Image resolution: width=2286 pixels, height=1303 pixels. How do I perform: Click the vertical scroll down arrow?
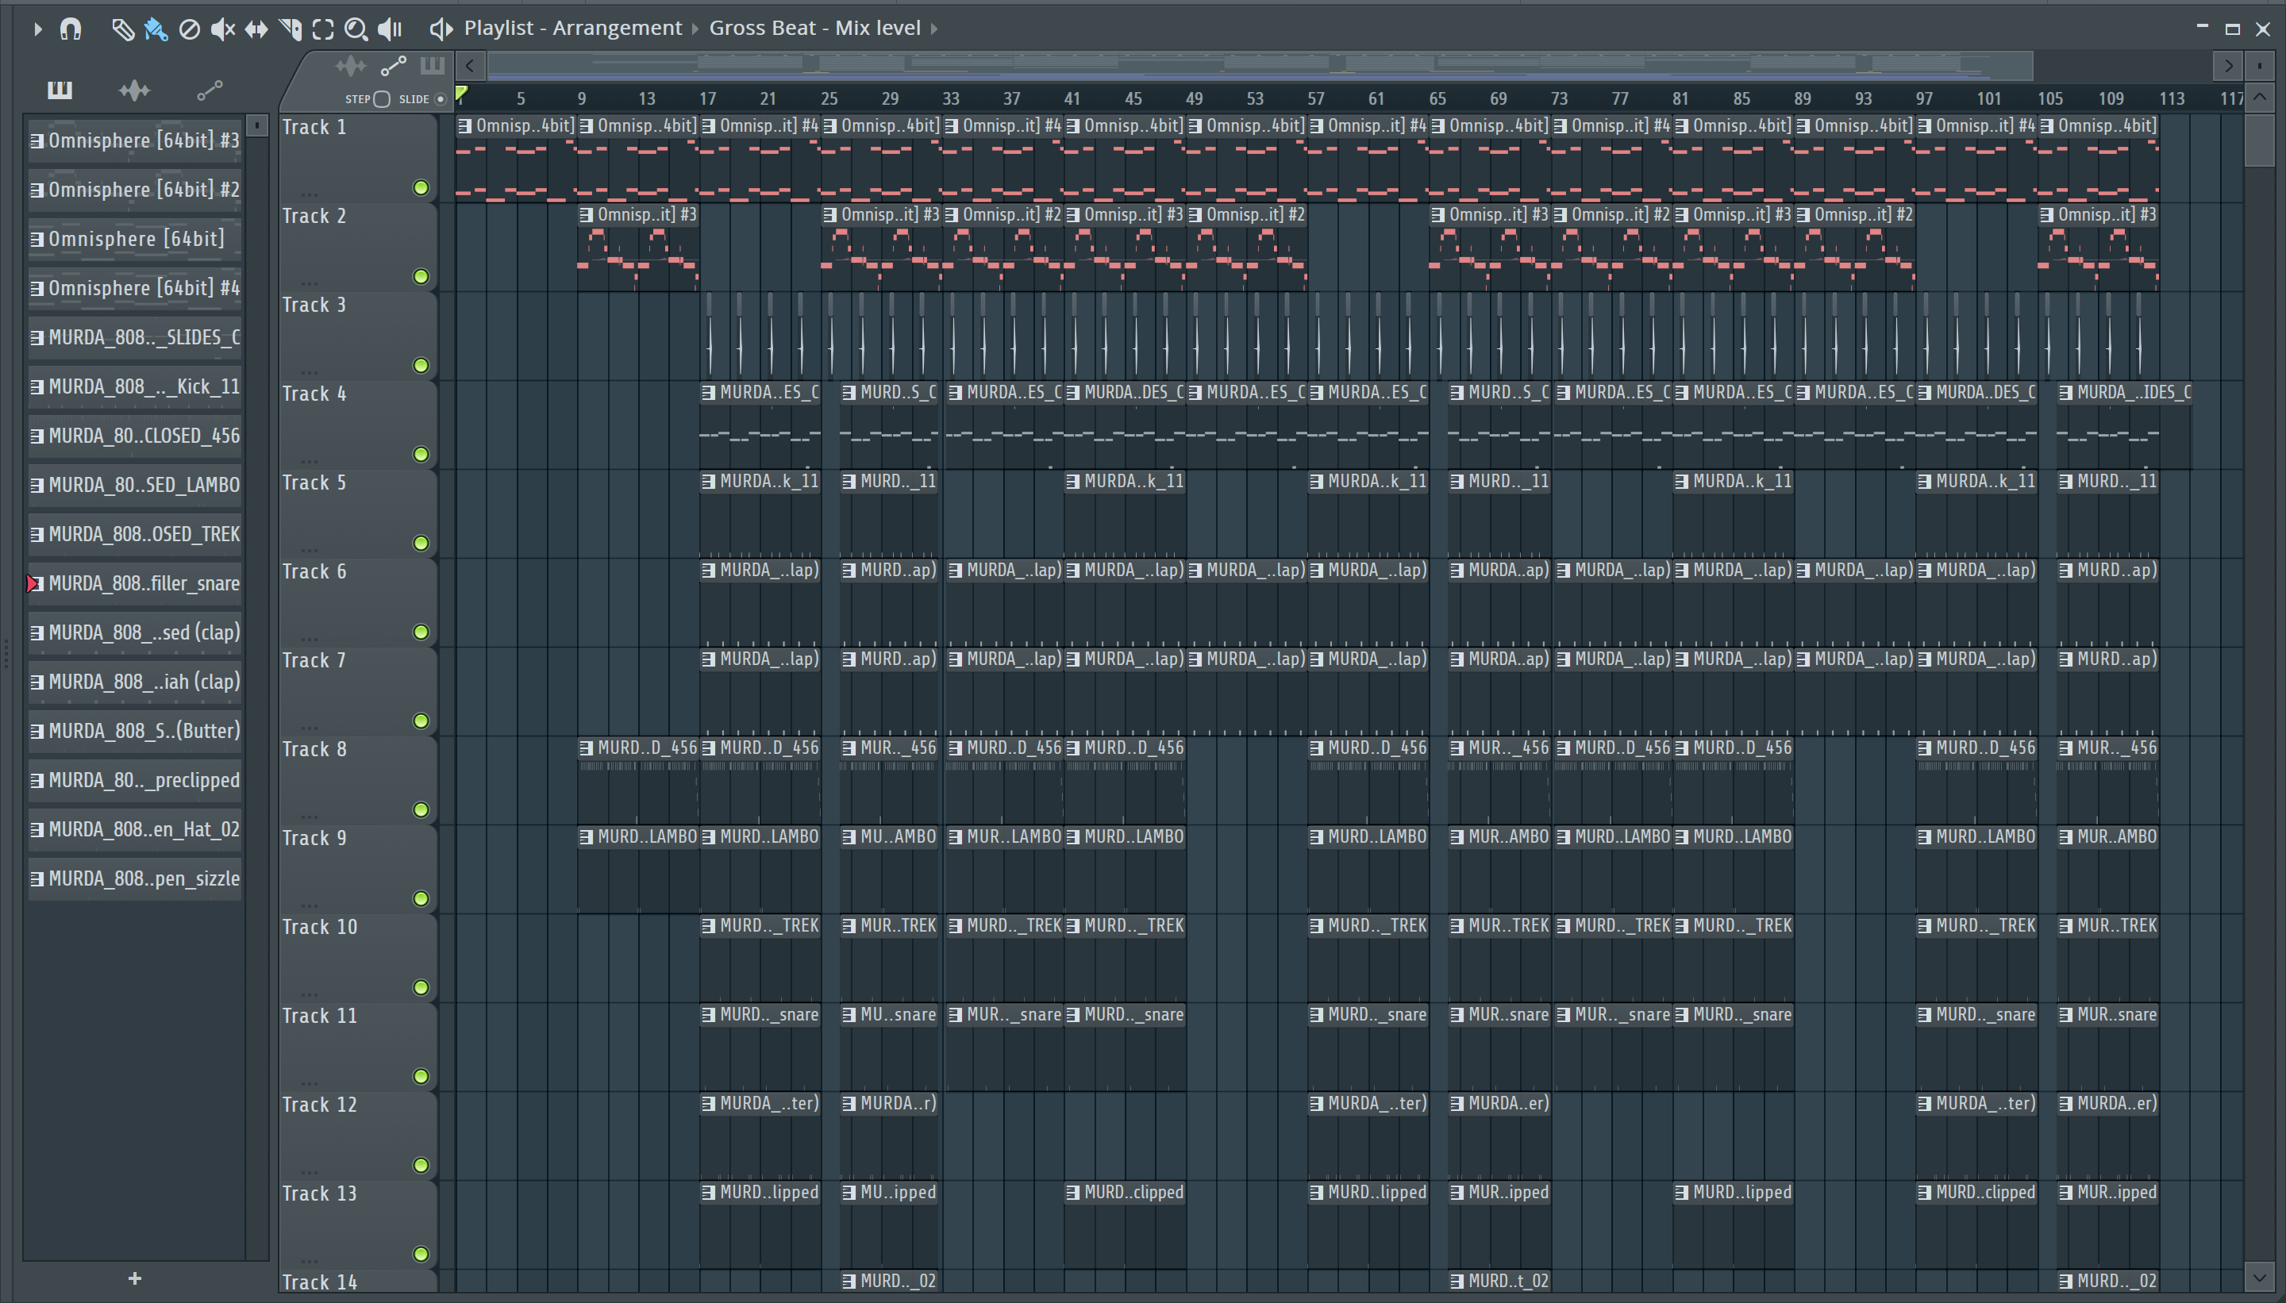pos(2260,1276)
